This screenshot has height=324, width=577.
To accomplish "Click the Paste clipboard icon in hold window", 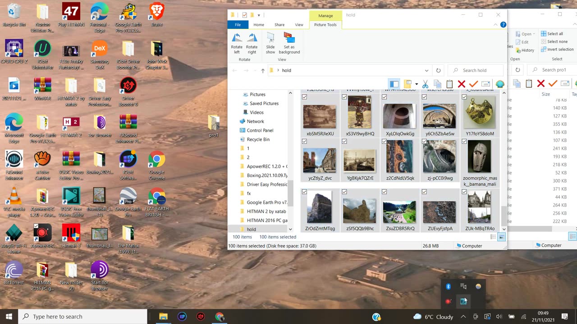I will (x=449, y=84).
